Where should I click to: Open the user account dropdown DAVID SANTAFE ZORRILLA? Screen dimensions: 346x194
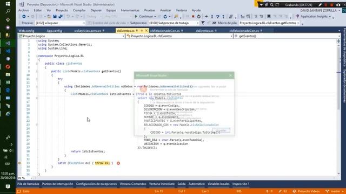[x=321, y=10]
